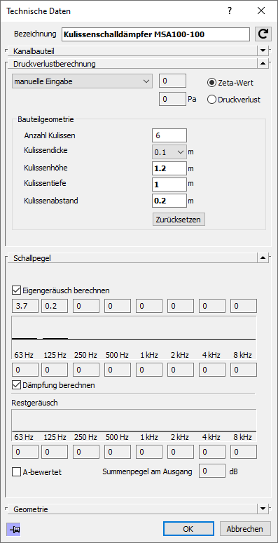
Task: Collapse the Schallpegel section
Action: (263, 257)
